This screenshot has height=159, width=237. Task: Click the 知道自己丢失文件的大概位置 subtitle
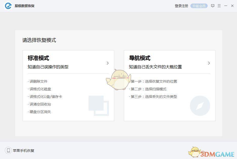point(155,67)
